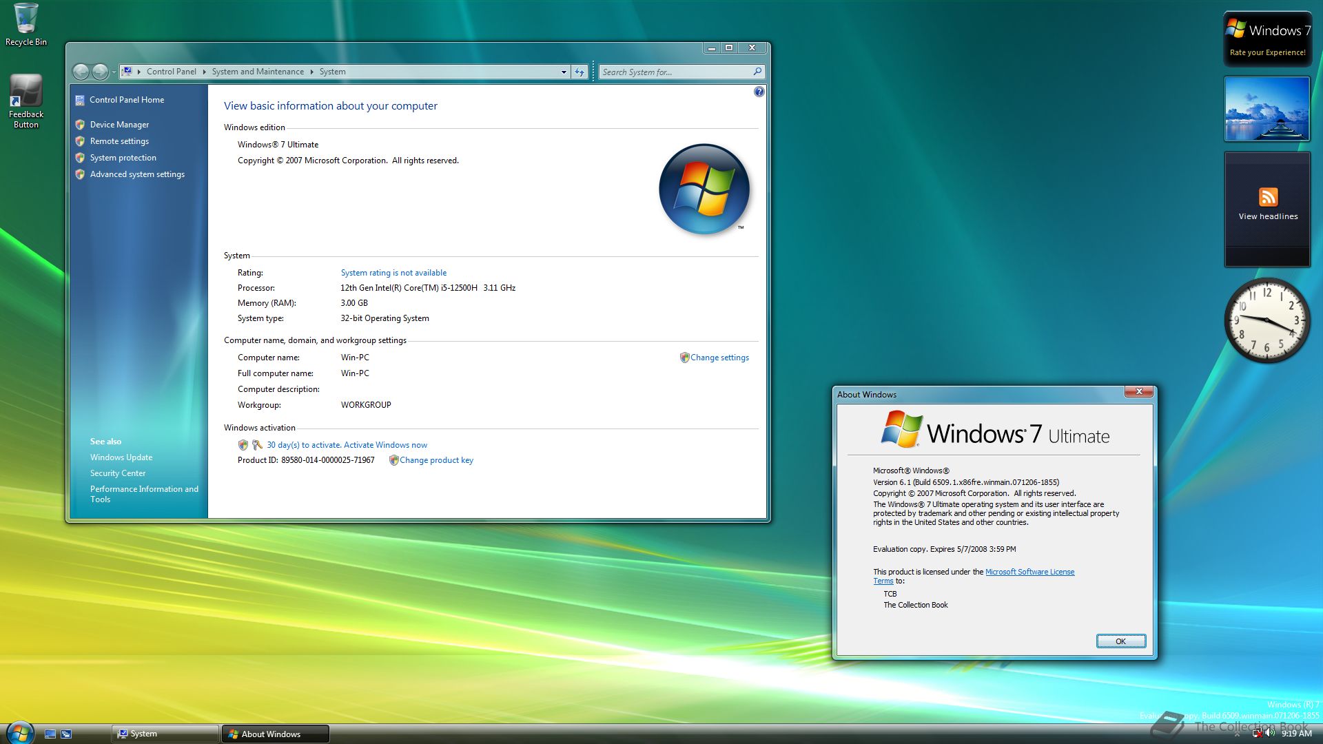Screen dimensions: 1323x744
Task: Click Switch between windows Quick Launch icon
Action: click(66, 734)
